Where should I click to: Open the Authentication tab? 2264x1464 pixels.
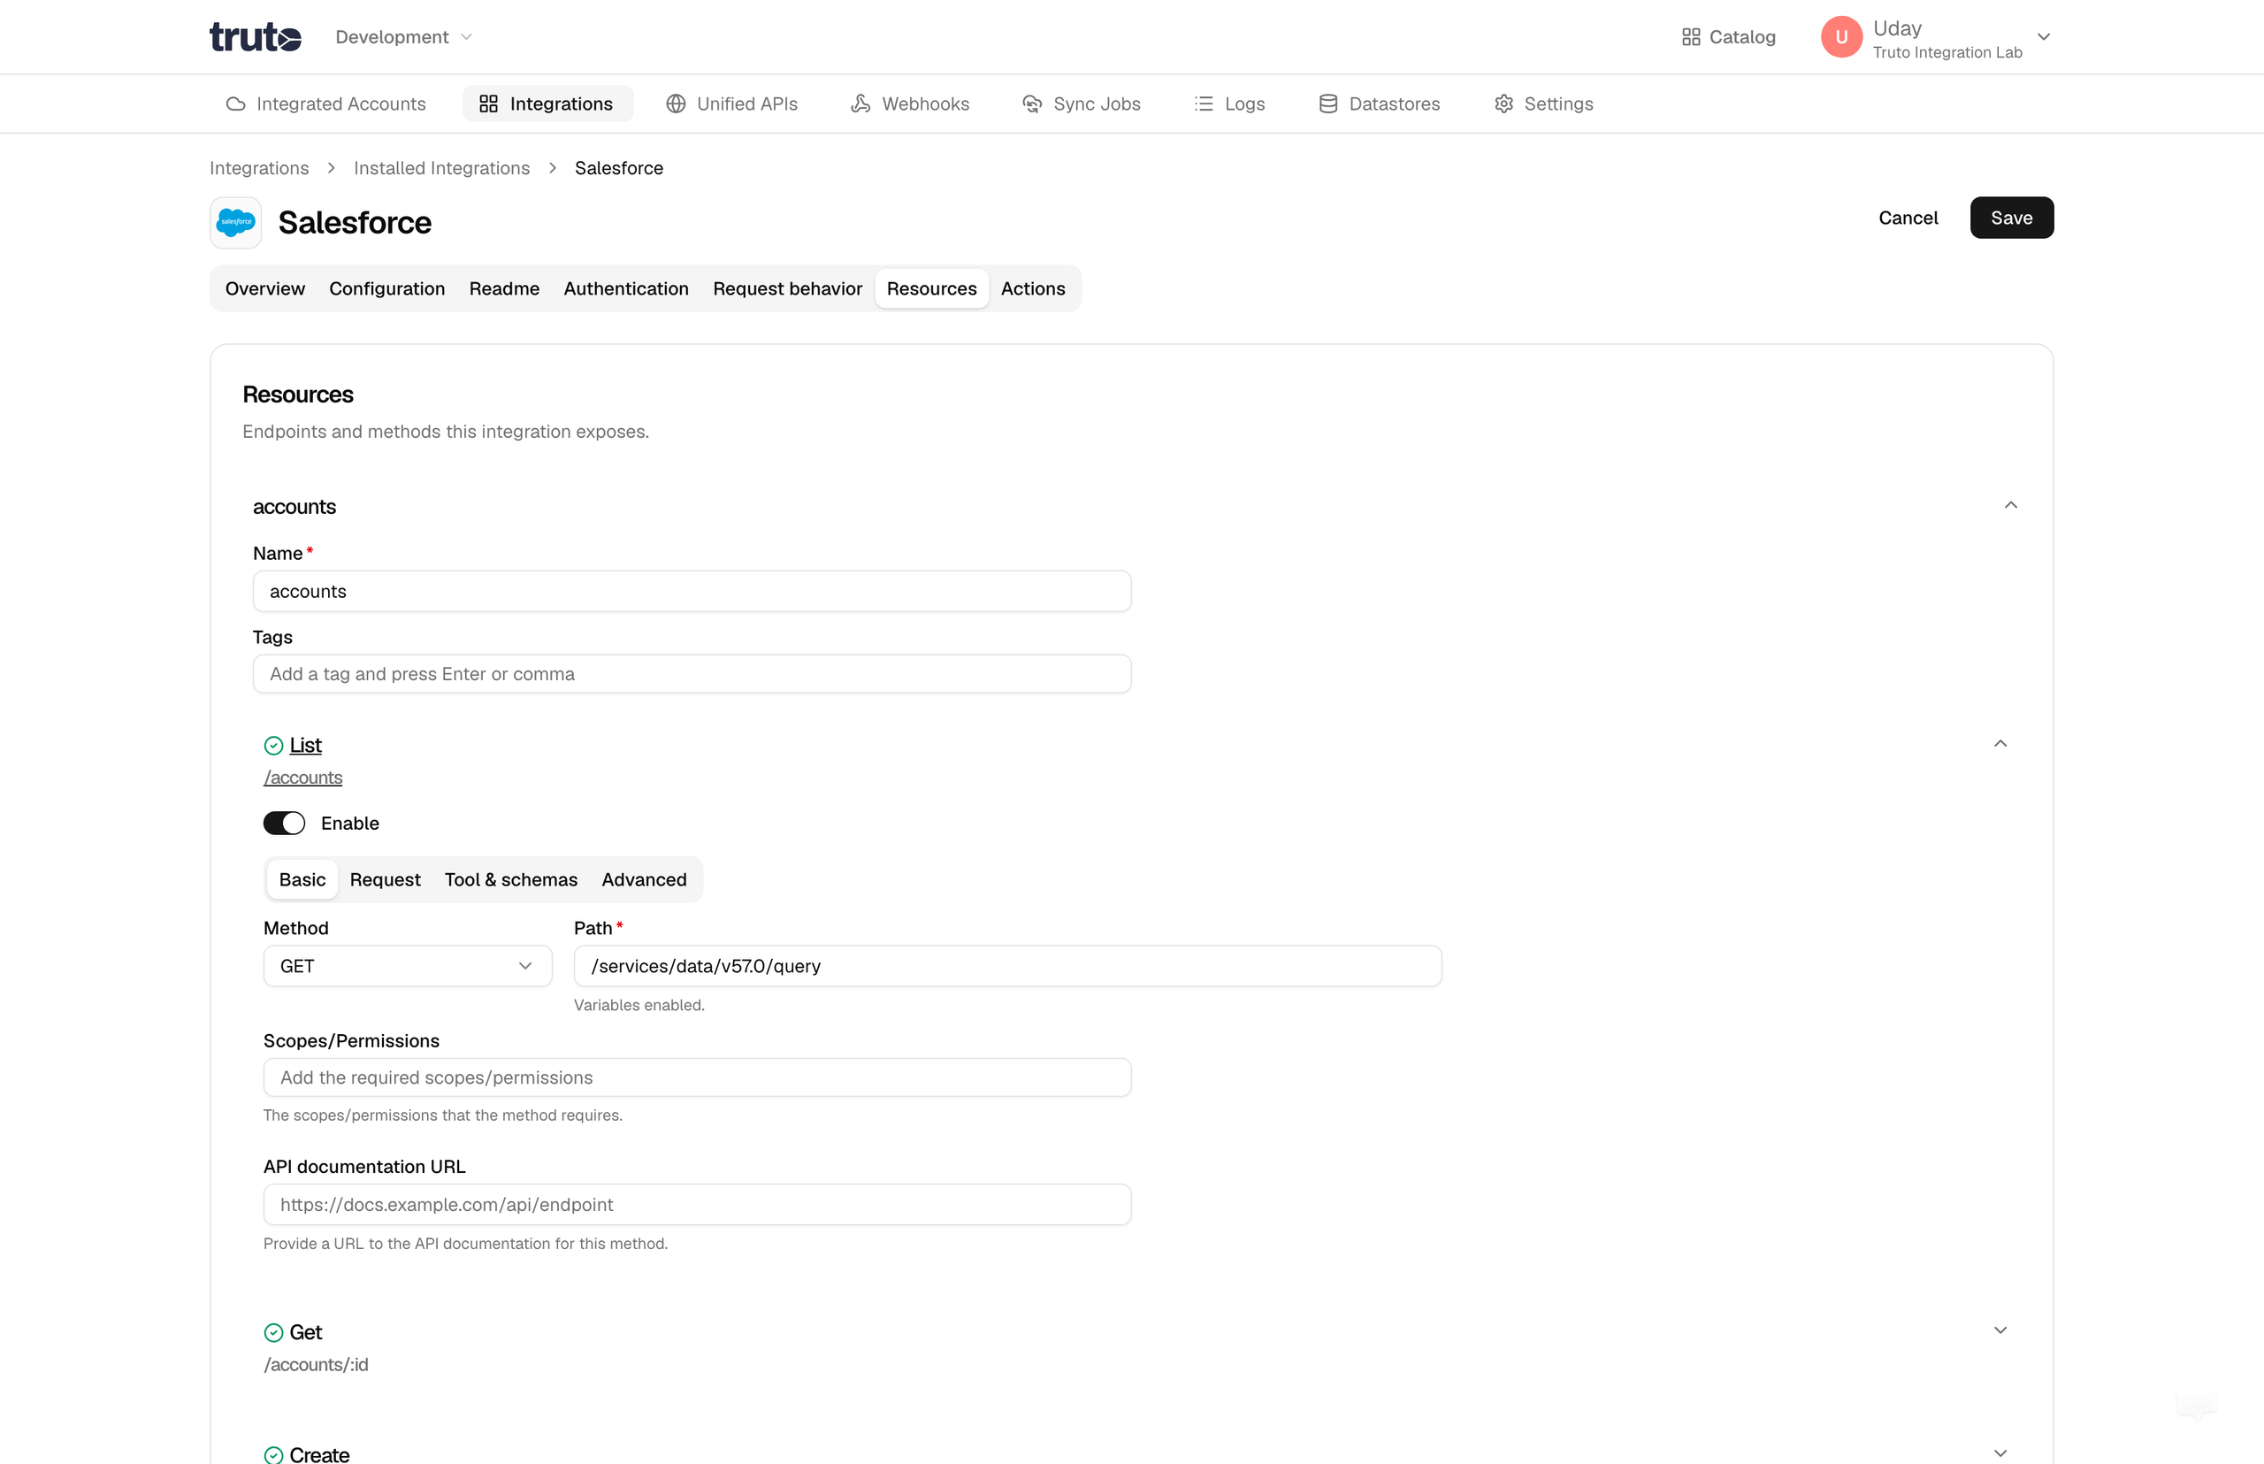(626, 289)
